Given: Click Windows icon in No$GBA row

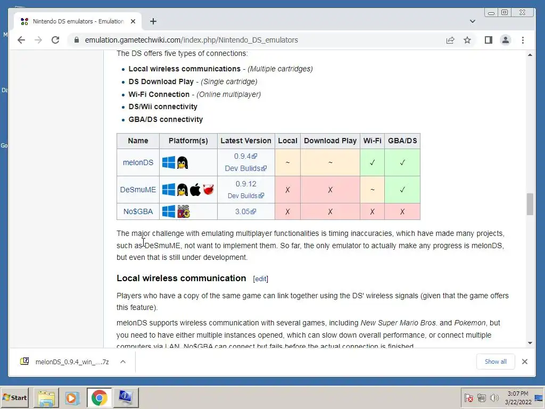Looking at the screenshot, I should coord(169,211).
